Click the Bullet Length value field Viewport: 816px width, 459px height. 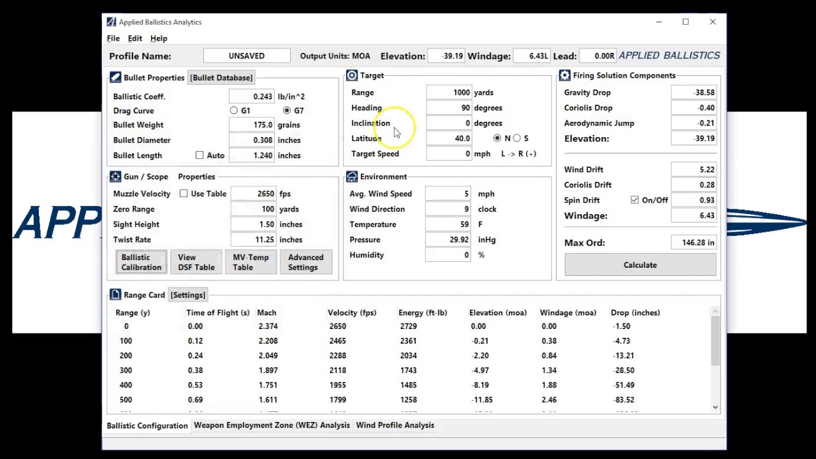[252, 156]
